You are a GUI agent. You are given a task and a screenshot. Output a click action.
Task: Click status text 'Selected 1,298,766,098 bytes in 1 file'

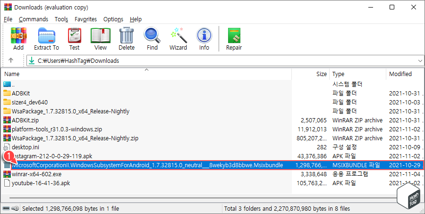pyautogui.click(x=70, y=209)
